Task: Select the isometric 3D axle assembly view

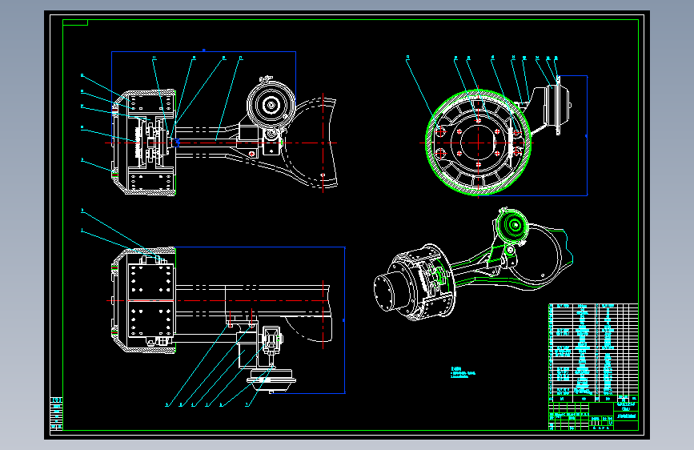Action: pos(473,264)
